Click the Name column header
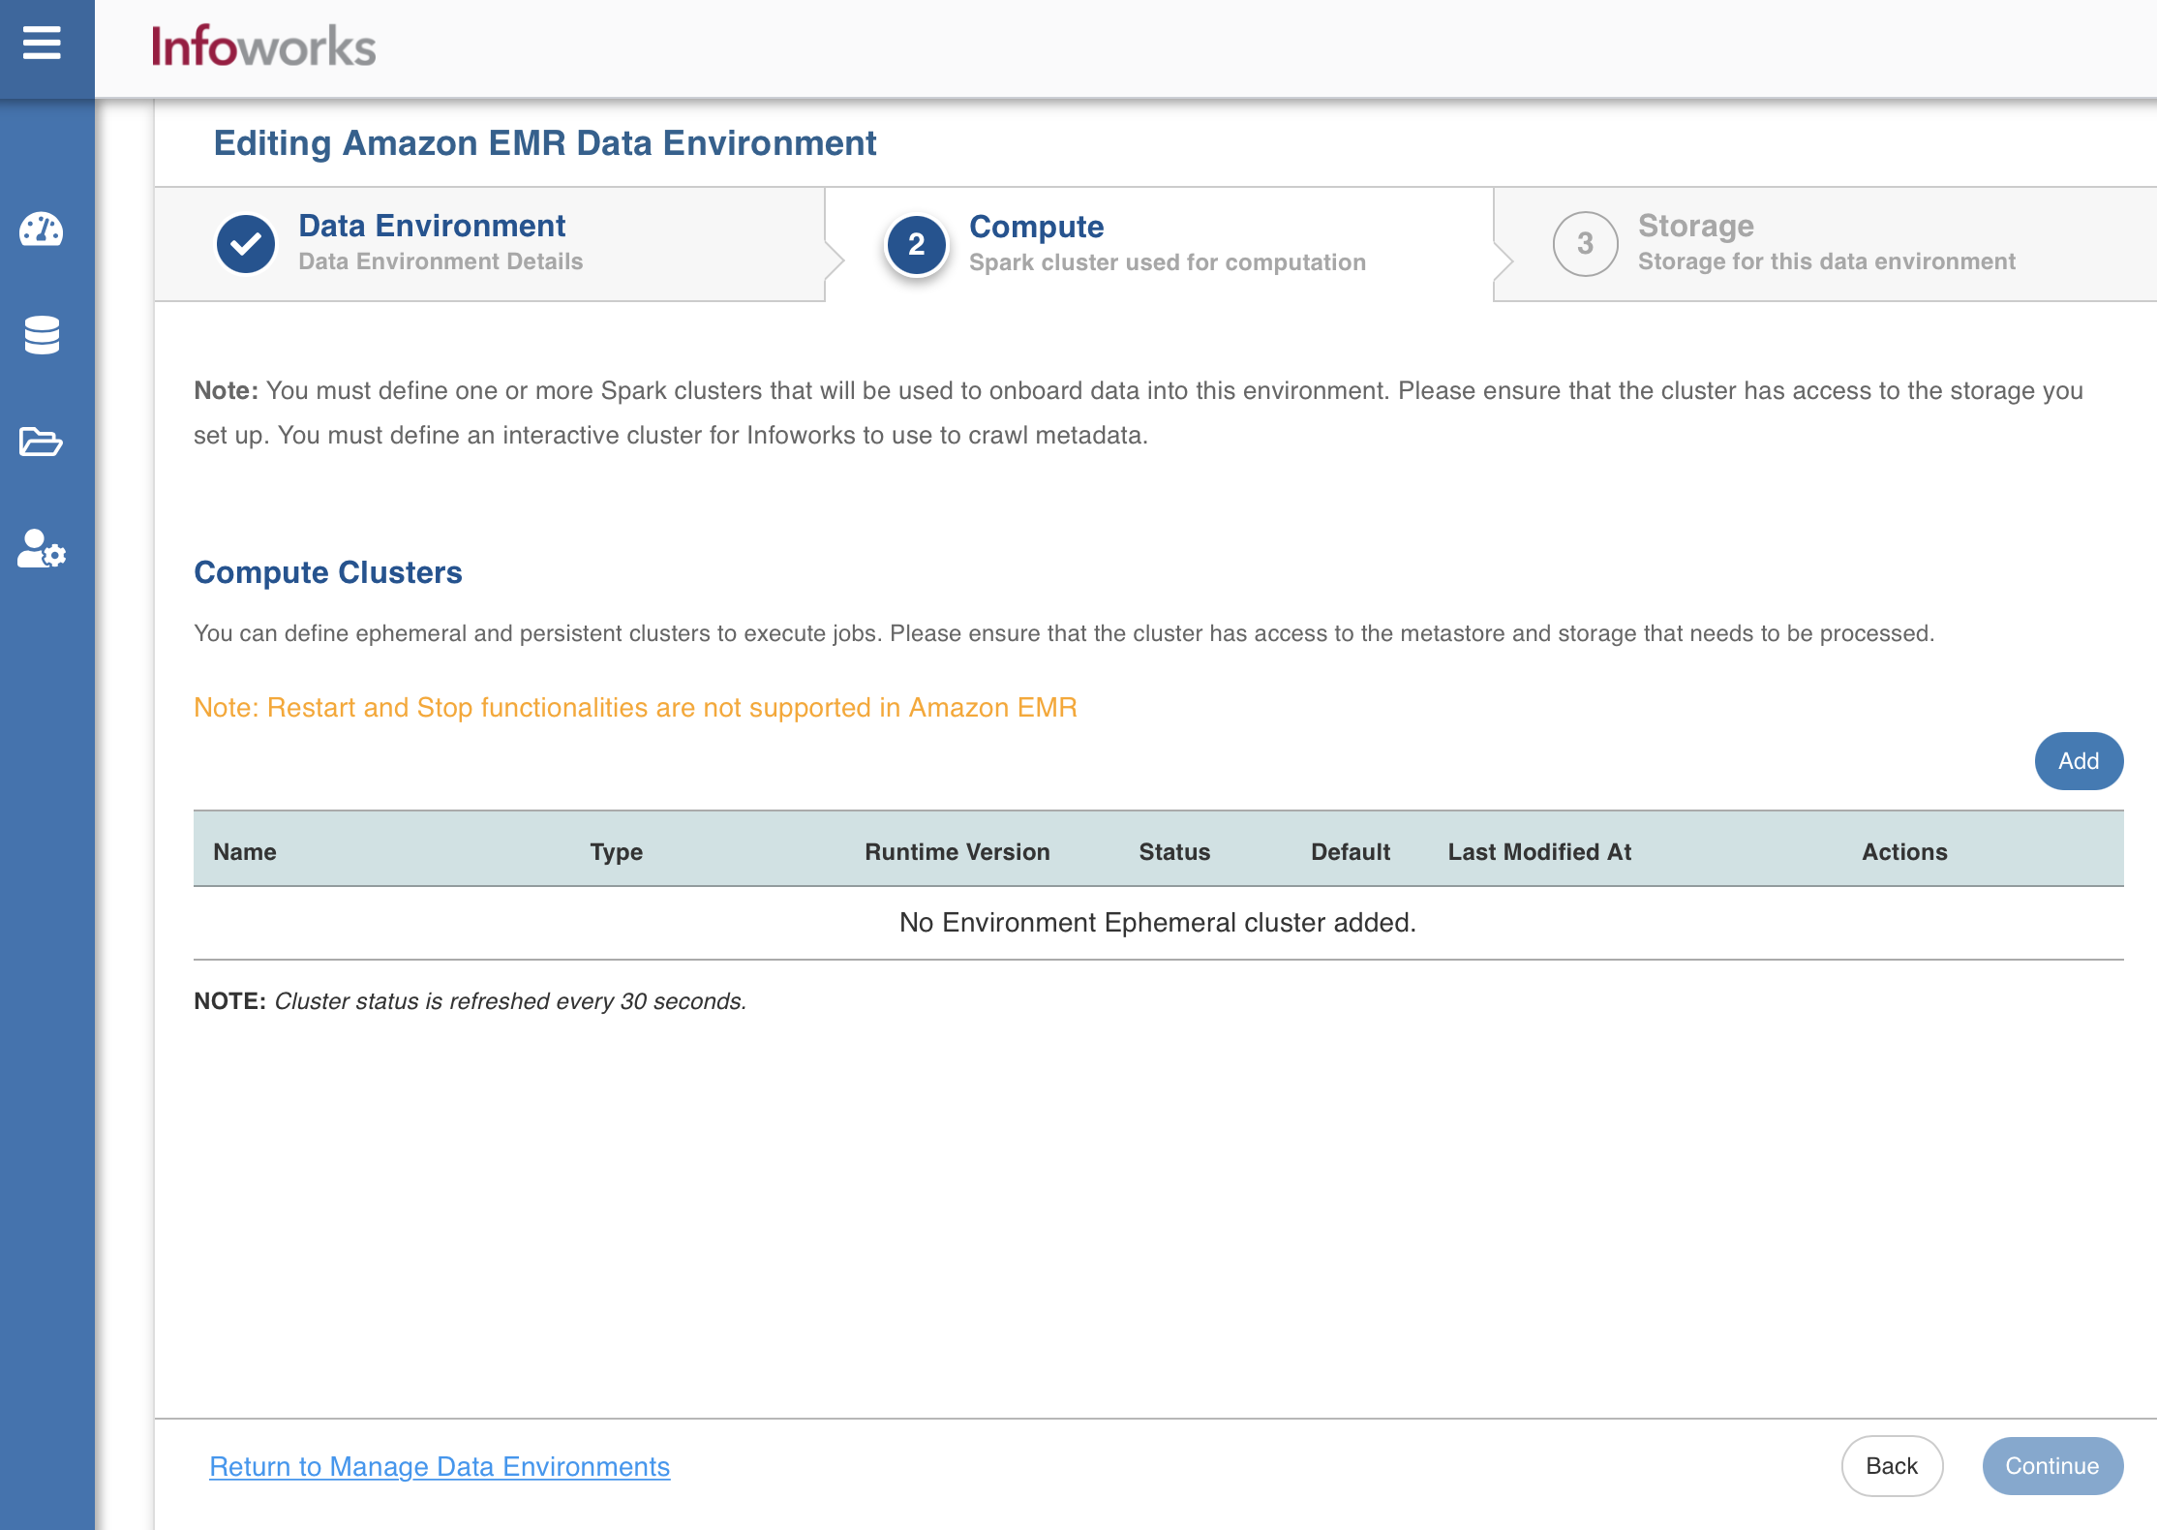 click(245, 852)
